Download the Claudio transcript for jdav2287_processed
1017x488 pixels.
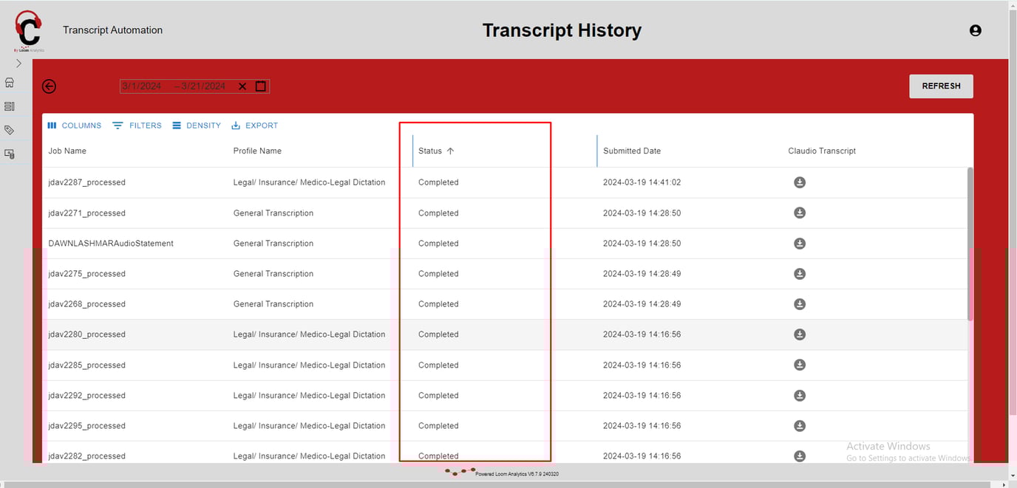(x=799, y=182)
